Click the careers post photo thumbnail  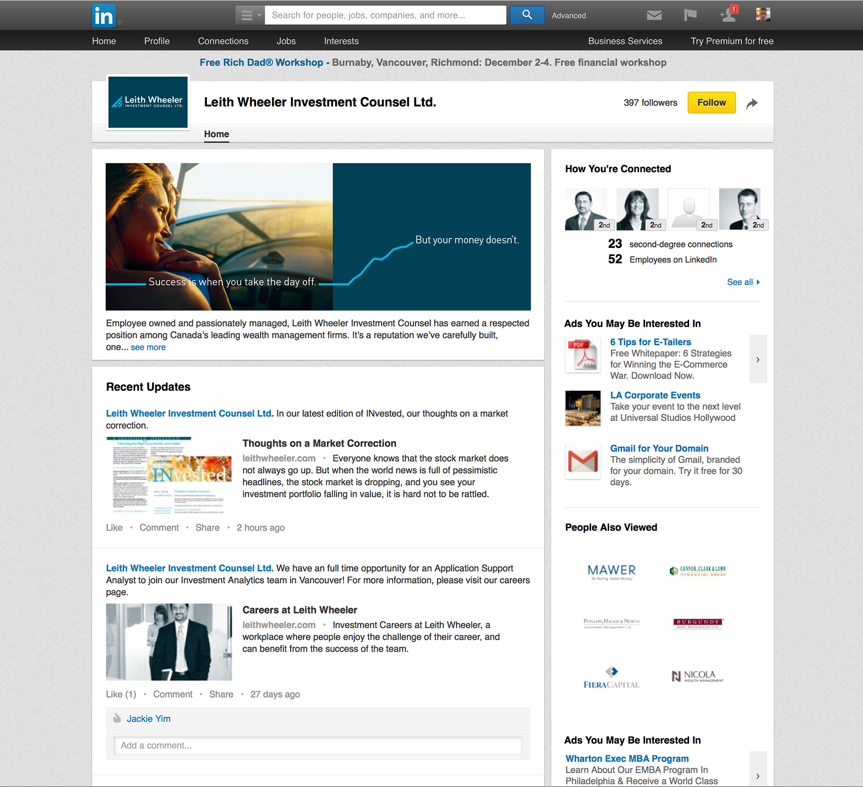point(169,642)
